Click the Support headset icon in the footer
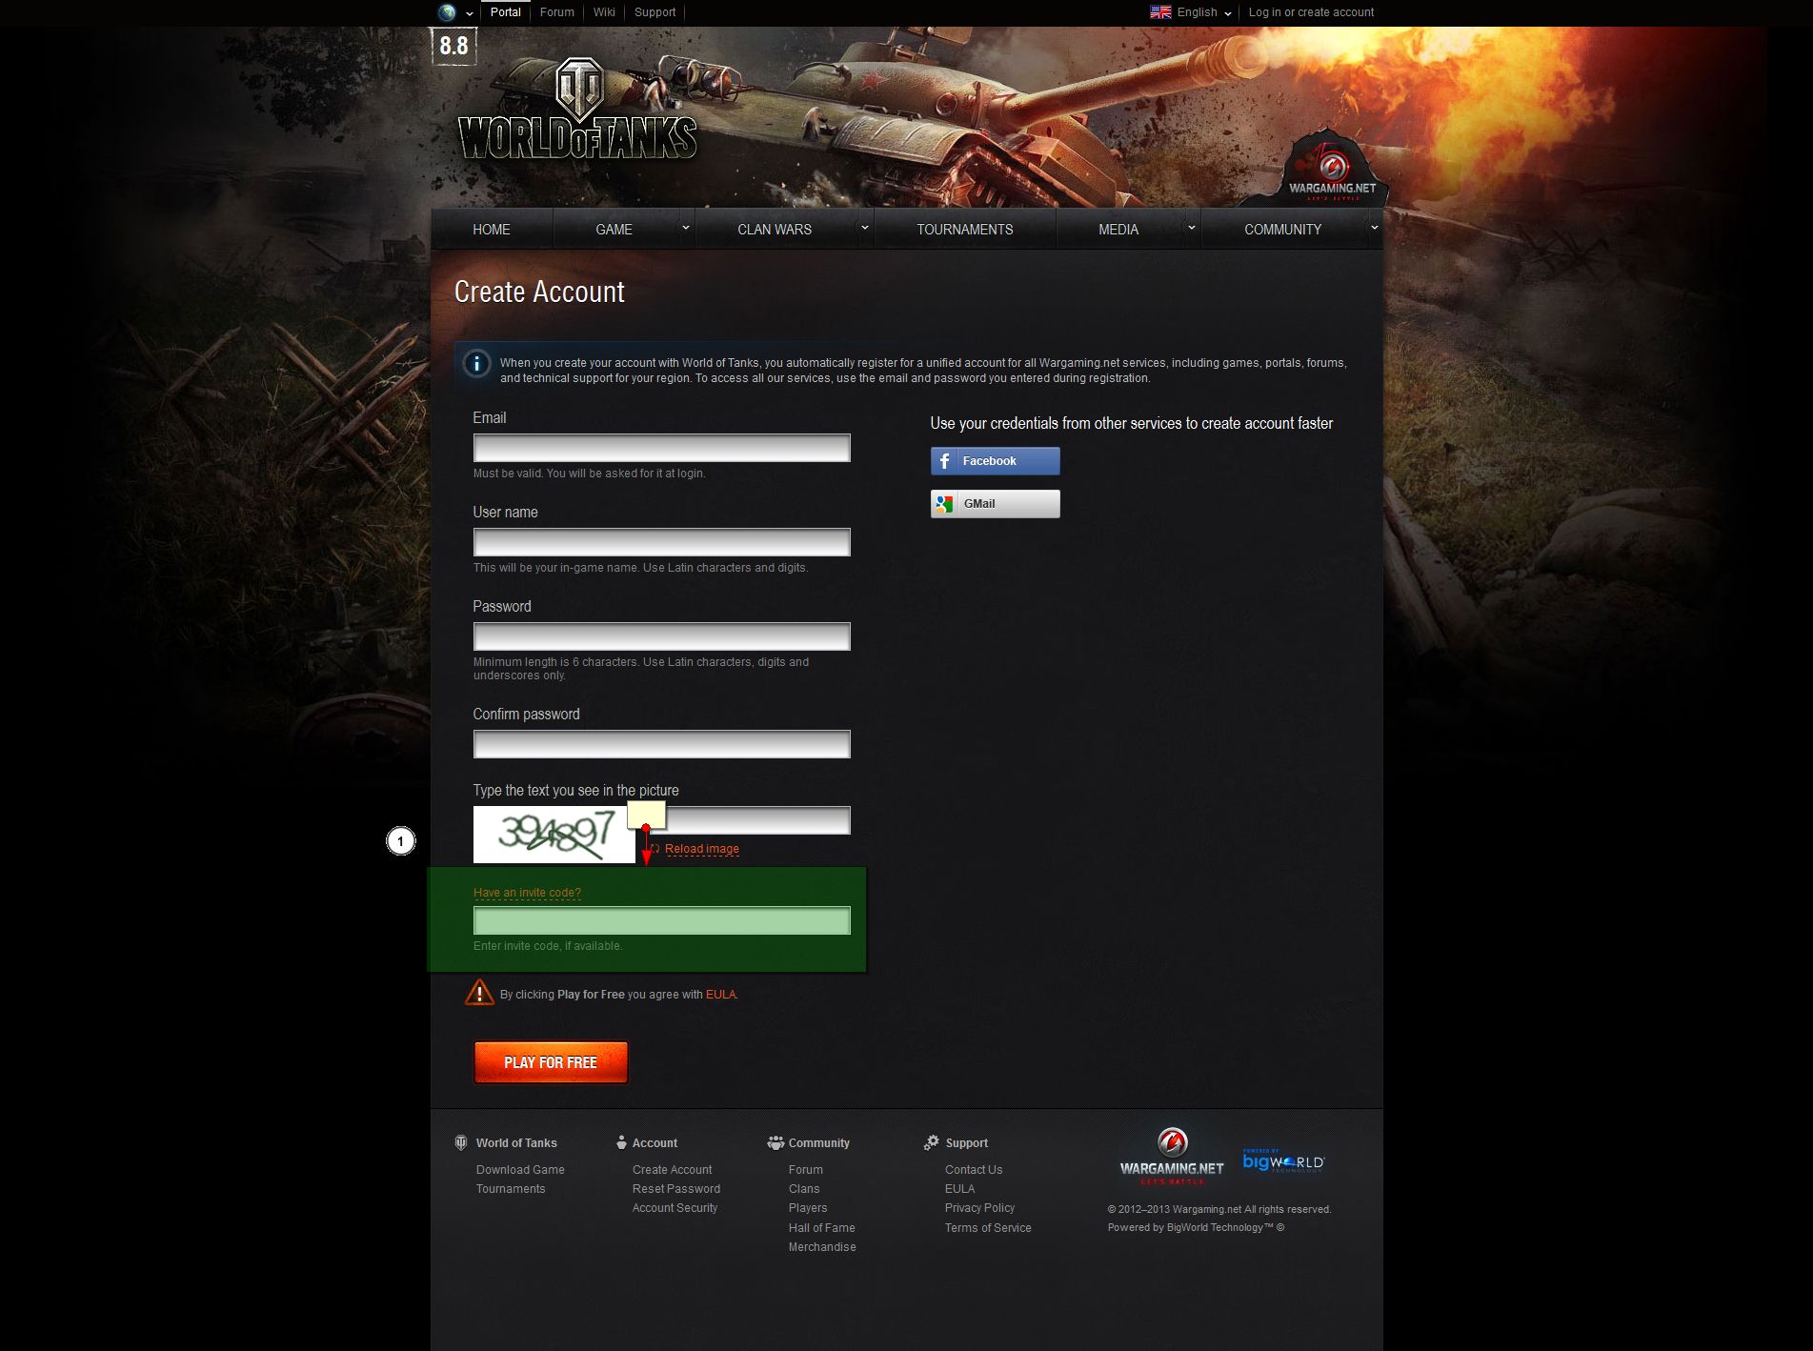The height and width of the screenshot is (1351, 1813). coord(931,1142)
